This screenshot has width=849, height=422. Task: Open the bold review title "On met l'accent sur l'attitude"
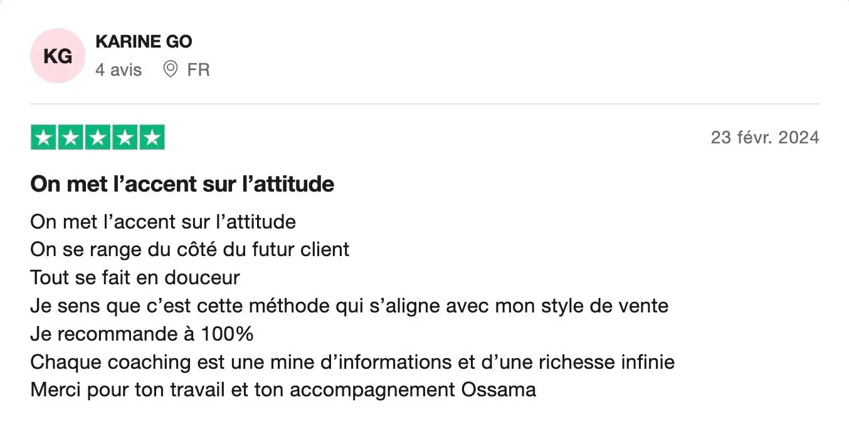point(182,185)
